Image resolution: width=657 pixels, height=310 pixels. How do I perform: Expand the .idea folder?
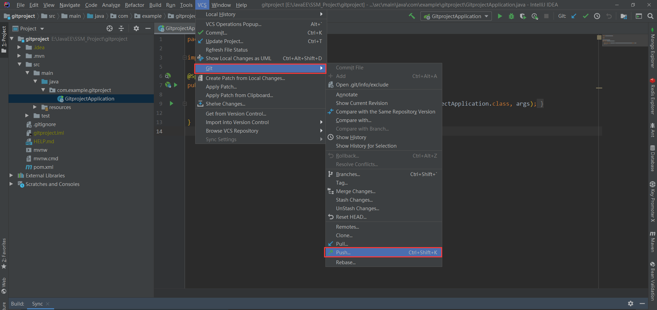(x=19, y=47)
